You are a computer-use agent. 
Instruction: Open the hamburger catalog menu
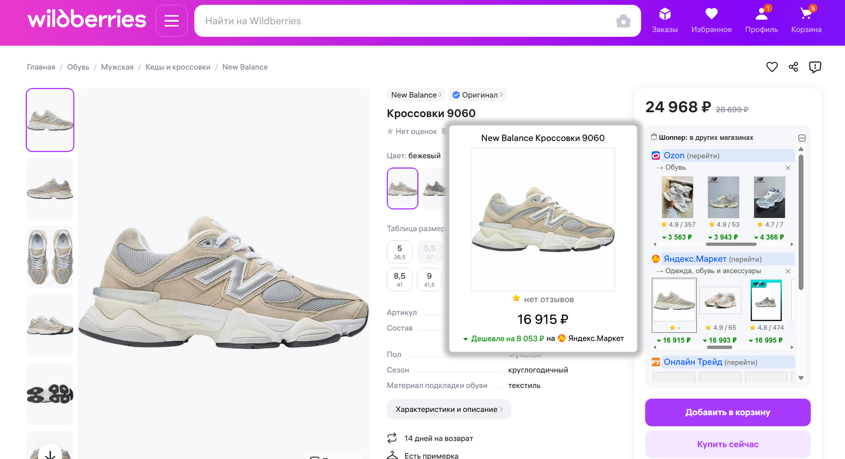(172, 21)
